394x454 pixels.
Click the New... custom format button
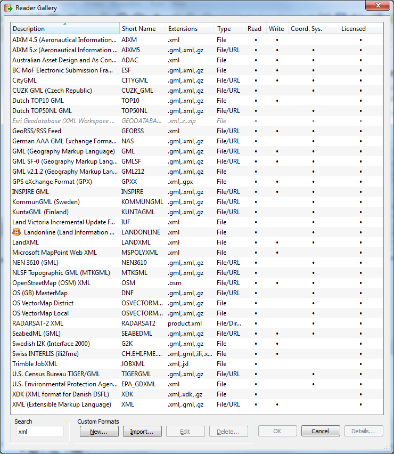(x=99, y=432)
